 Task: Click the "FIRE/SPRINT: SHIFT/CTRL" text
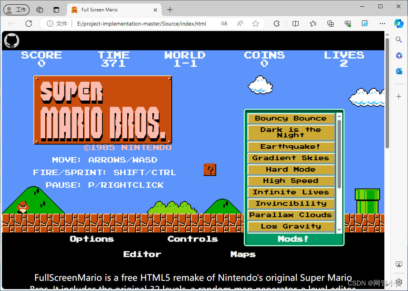[x=105, y=172]
